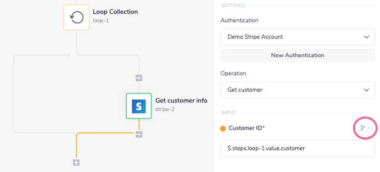Click the Stripe step icon
The height and width of the screenshot is (172, 380).
pyautogui.click(x=139, y=106)
